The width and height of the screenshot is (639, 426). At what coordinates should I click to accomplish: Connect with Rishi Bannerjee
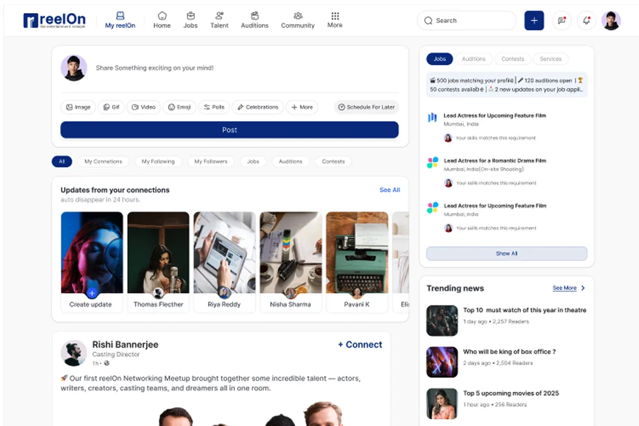click(360, 344)
